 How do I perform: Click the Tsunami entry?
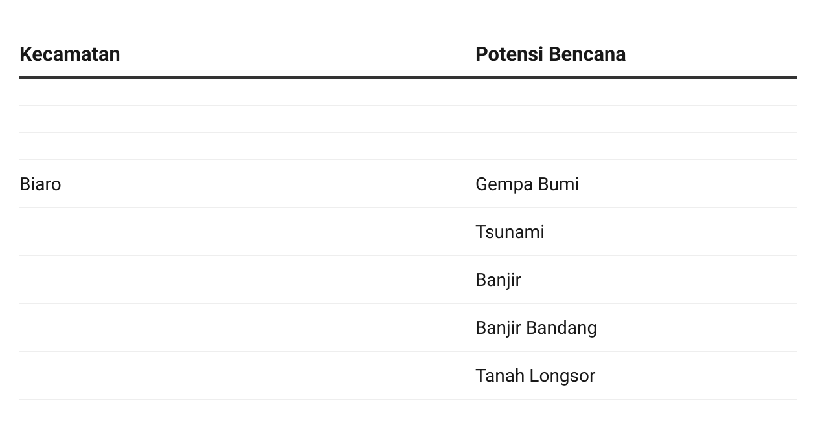click(x=510, y=232)
